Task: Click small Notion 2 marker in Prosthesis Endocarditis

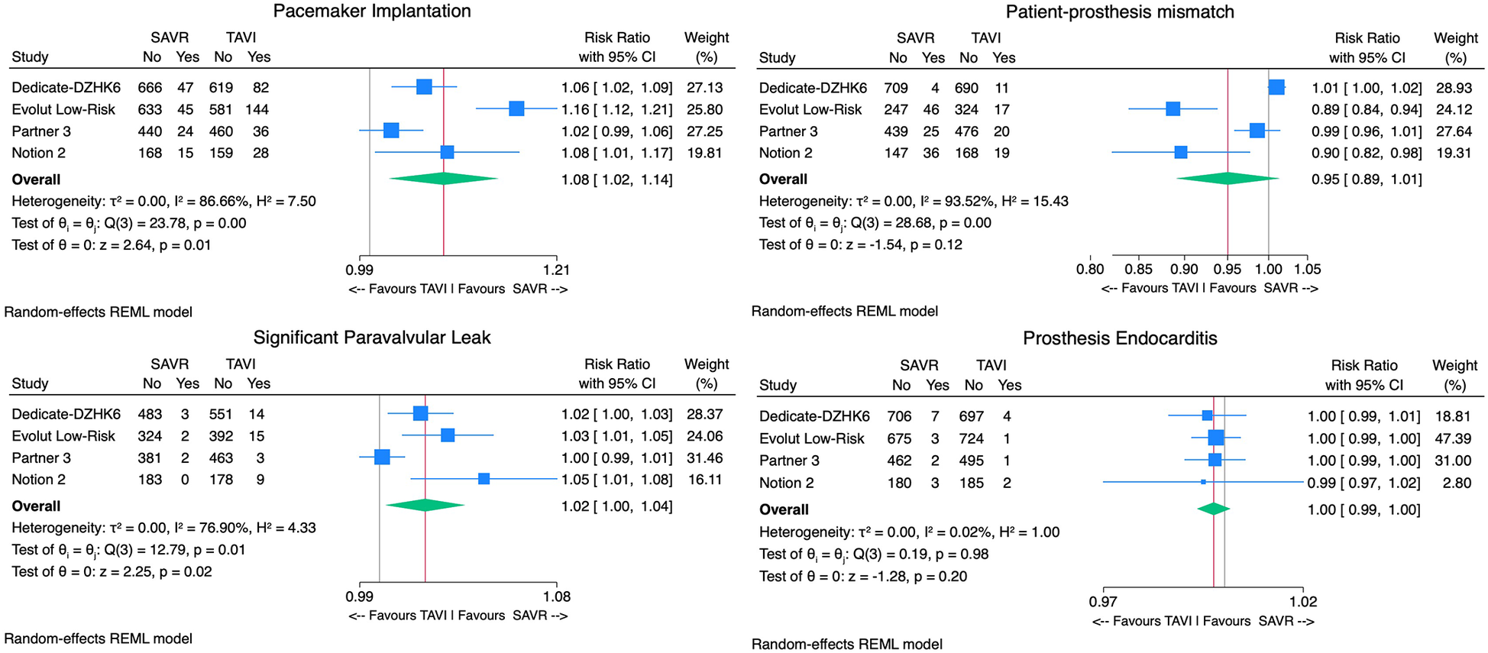Action: coord(1203,482)
